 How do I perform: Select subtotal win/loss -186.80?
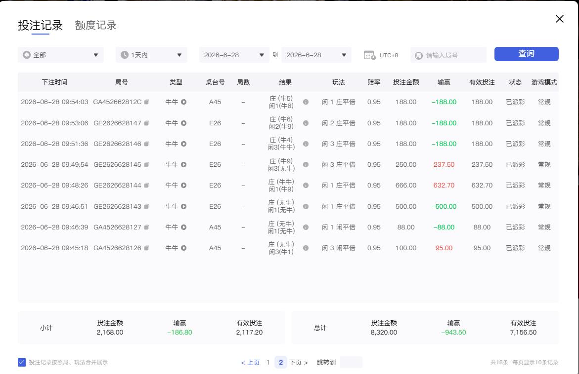pos(180,333)
